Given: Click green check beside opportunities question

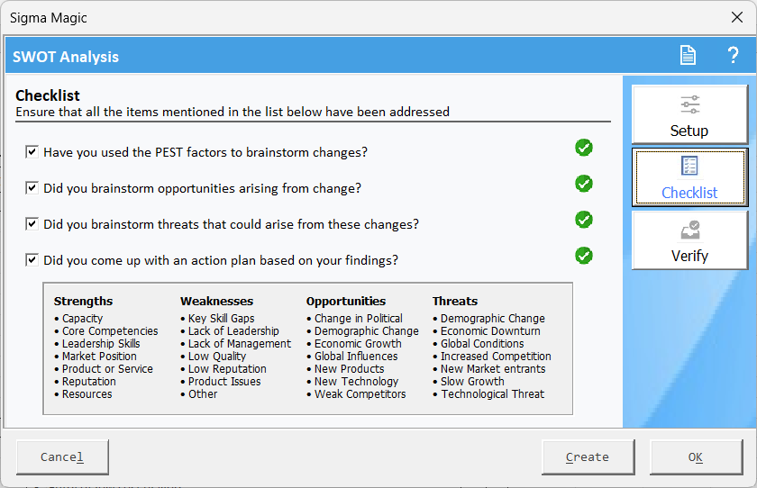Looking at the screenshot, I should pyautogui.click(x=584, y=184).
